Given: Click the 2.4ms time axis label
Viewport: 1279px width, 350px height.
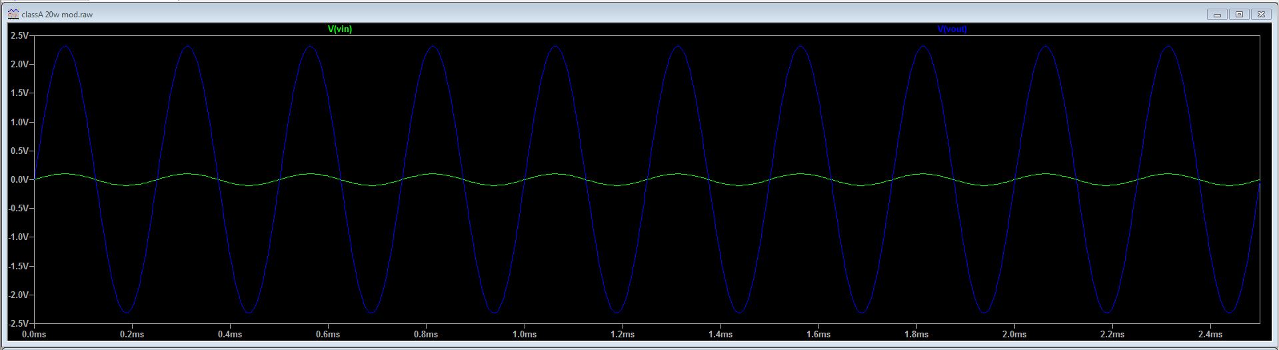Looking at the screenshot, I should [1210, 334].
